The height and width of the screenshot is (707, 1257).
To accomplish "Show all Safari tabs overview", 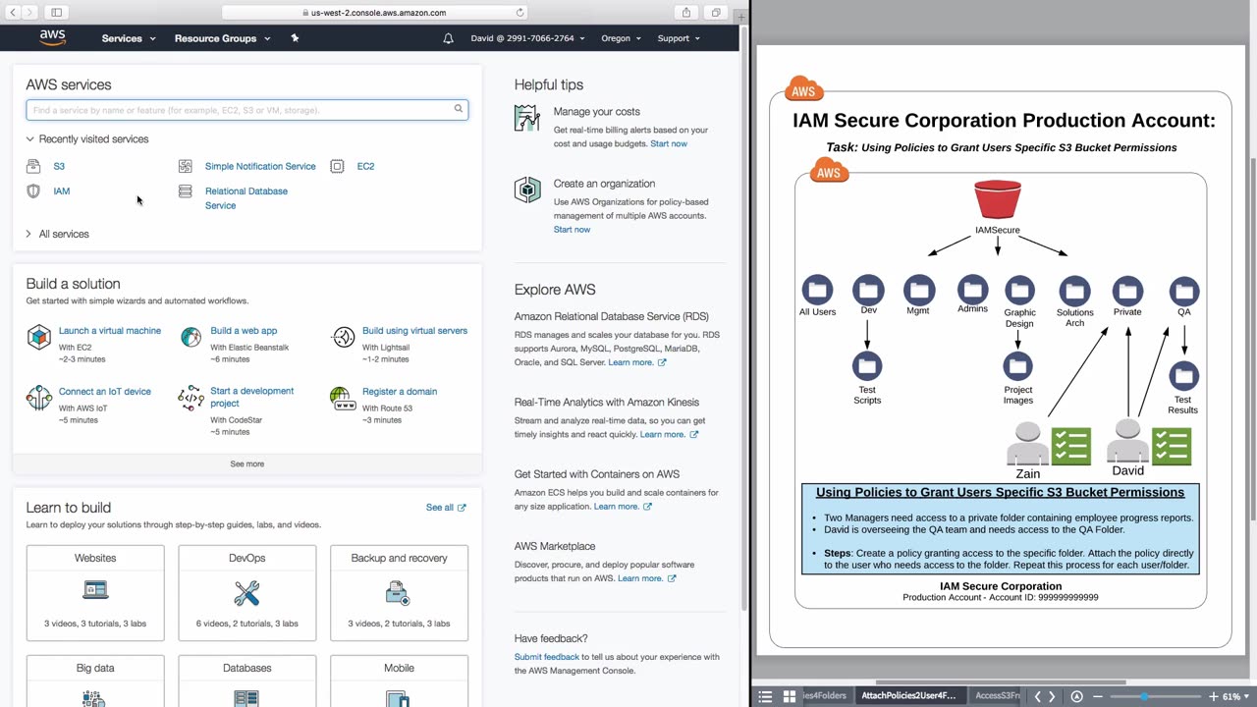I will [x=716, y=13].
